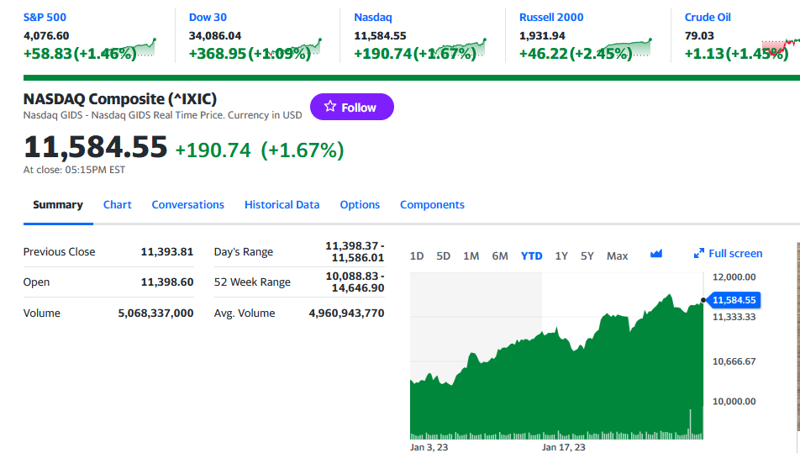
Task: Set chart range to 1M
Action: [471, 256]
